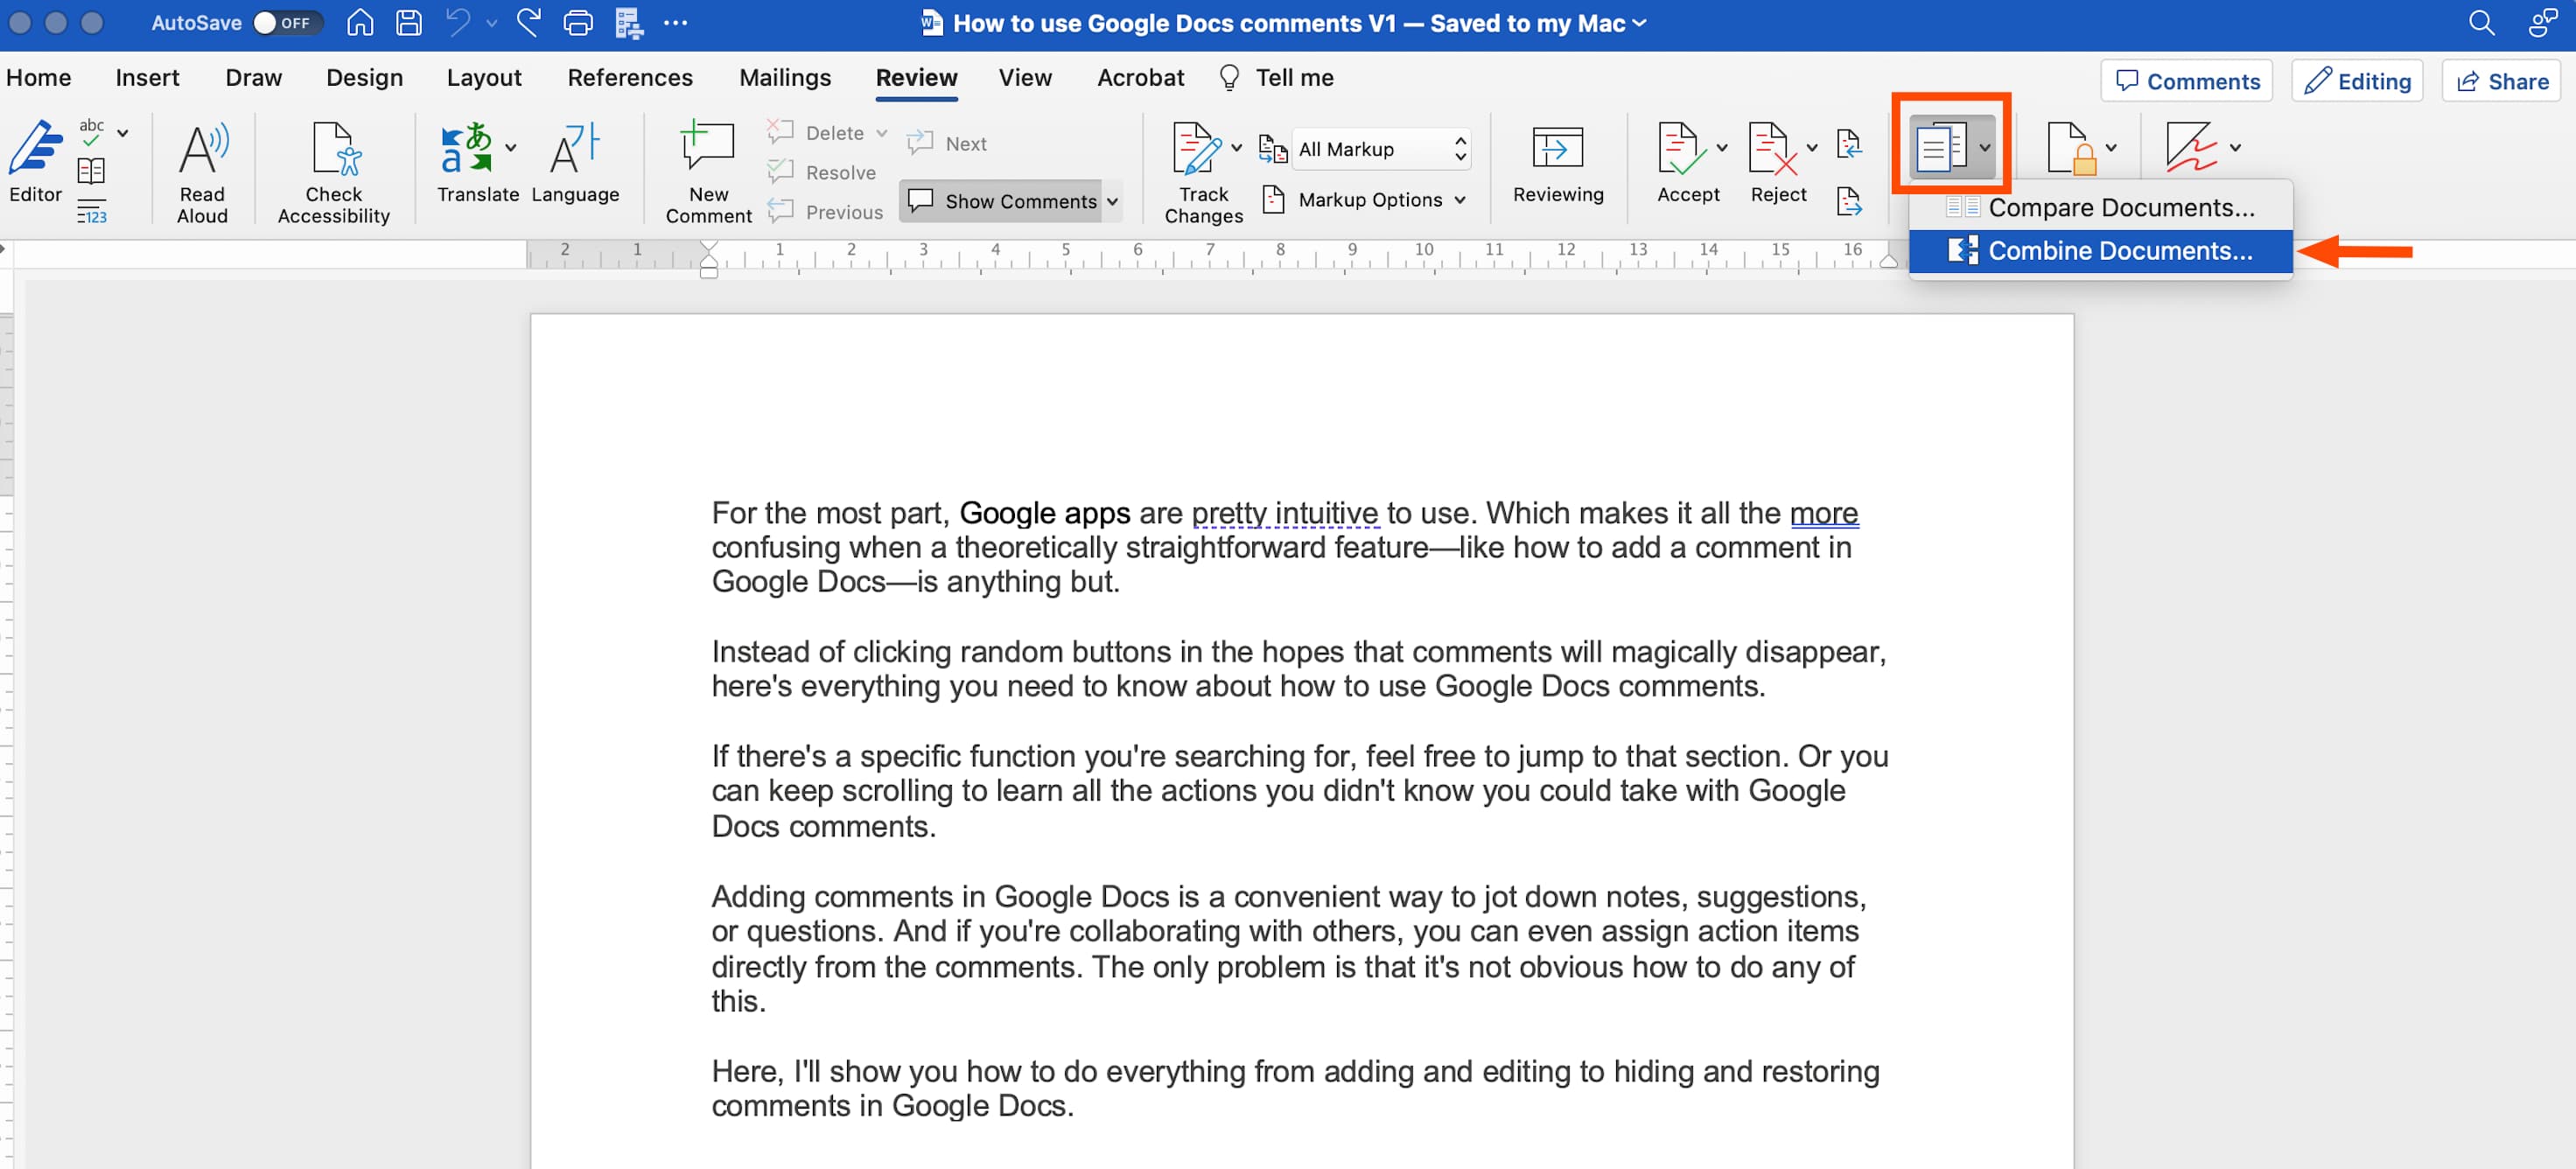Open the References tab
This screenshot has height=1169, width=2576.
coord(630,78)
